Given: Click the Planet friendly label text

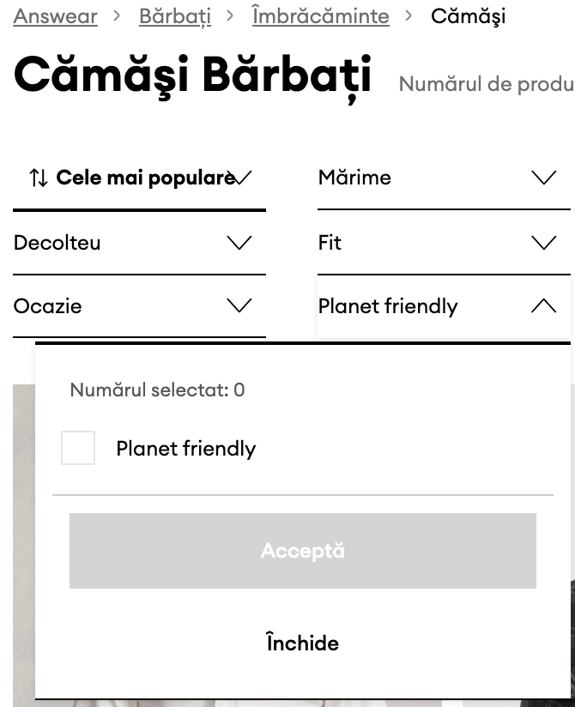Looking at the screenshot, I should [x=185, y=448].
